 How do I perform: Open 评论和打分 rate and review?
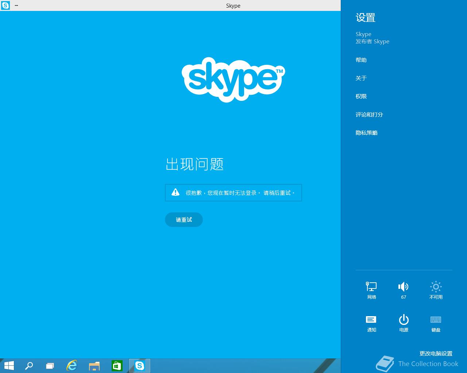click(x=369, y=115)
